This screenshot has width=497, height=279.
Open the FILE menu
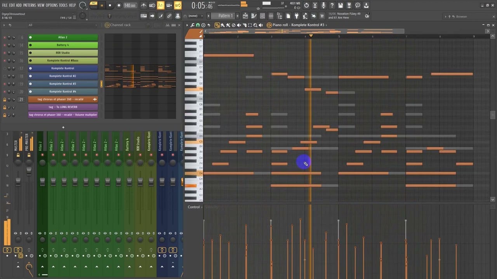[5, 5]
